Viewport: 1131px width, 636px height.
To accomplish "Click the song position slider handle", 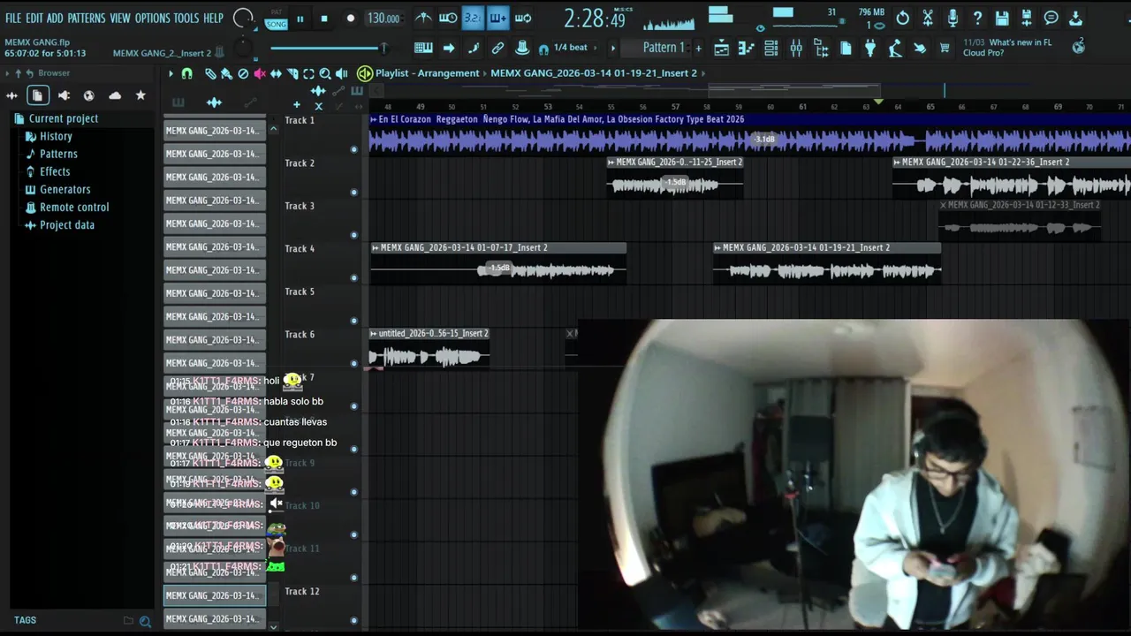I will [383, 48].
